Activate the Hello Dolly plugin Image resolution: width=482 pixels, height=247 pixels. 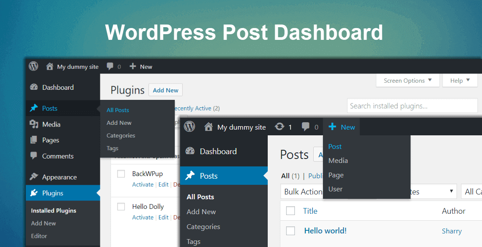tap(143, 217)
